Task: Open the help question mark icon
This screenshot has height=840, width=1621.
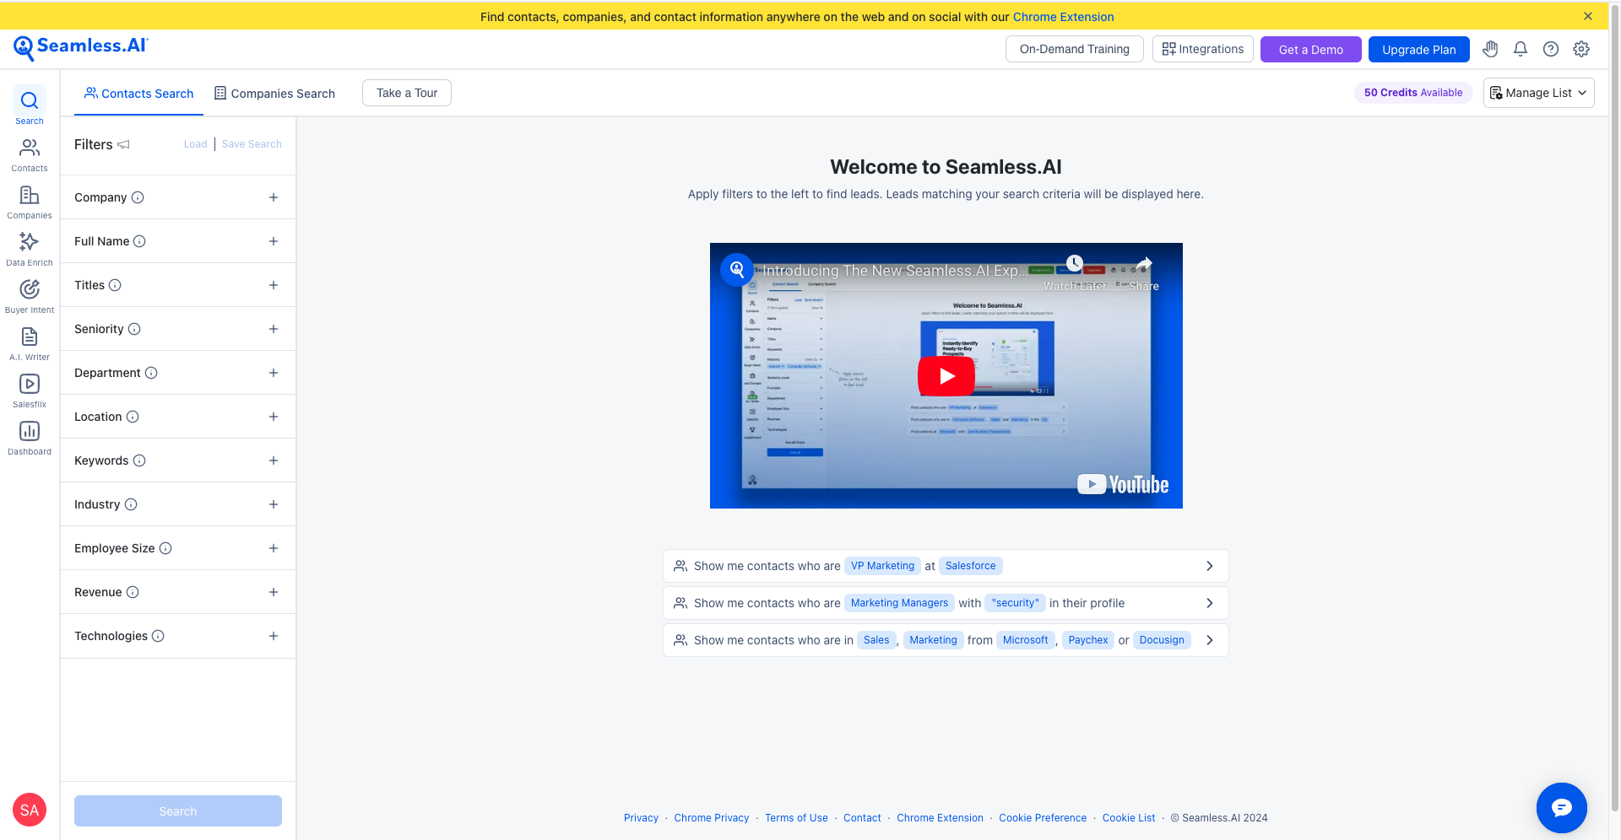Action: [1551, 49]
